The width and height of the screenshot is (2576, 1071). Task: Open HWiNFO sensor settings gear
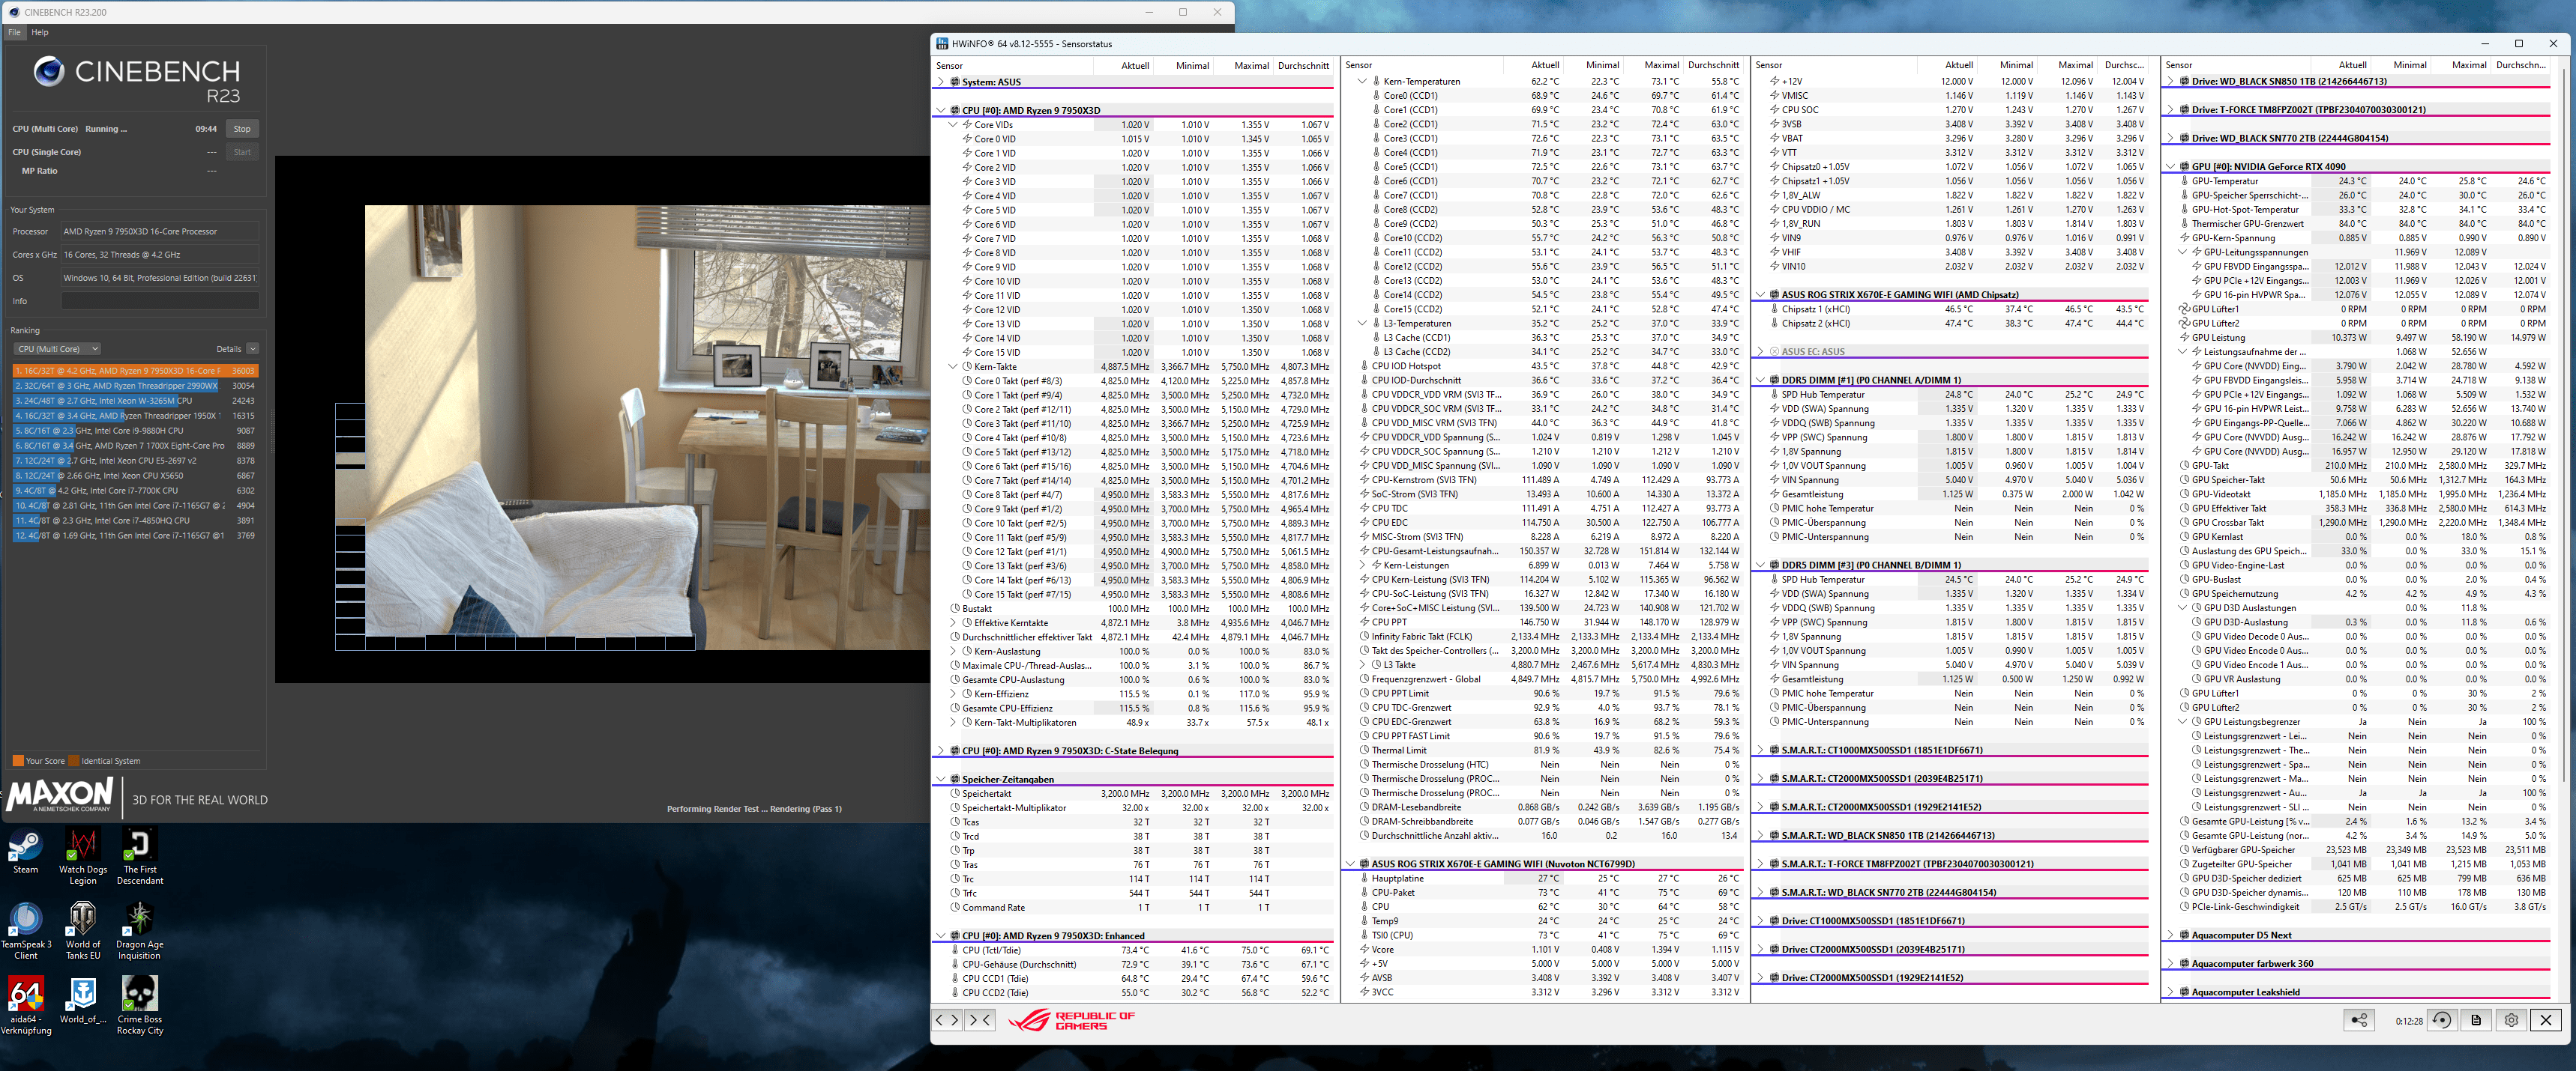(2511, 1020)
